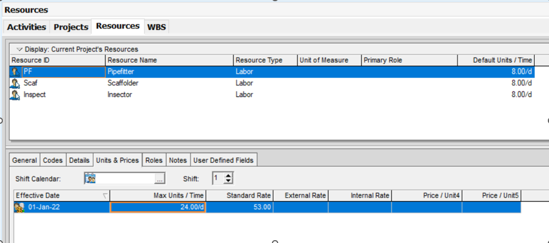Switch to the Activities tab

click(x=27, y=27)
